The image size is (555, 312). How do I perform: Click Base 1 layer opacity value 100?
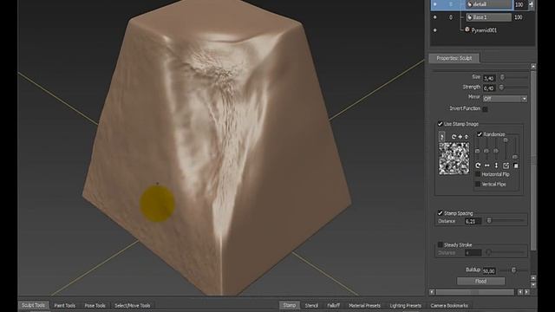tap(519, 17)
